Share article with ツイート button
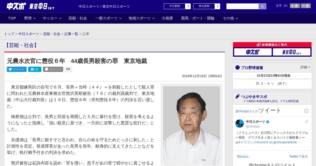Screen dimensions: 316x166 [x=17, y=69]
